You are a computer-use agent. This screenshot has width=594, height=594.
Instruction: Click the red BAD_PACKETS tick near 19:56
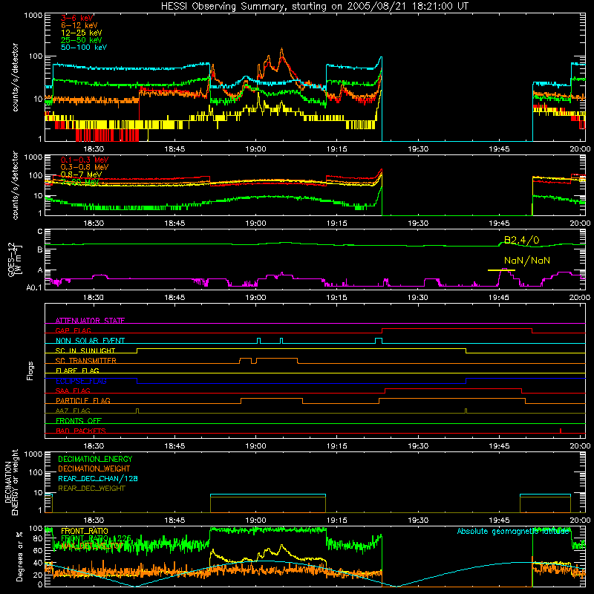pyautogui.click(x=561, y=431)
